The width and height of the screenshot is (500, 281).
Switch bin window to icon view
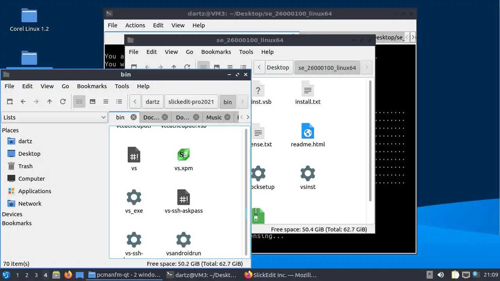(79, 101)
